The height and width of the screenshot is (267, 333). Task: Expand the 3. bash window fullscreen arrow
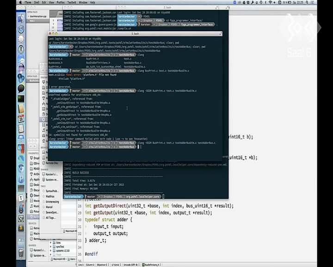pos(221,33)
